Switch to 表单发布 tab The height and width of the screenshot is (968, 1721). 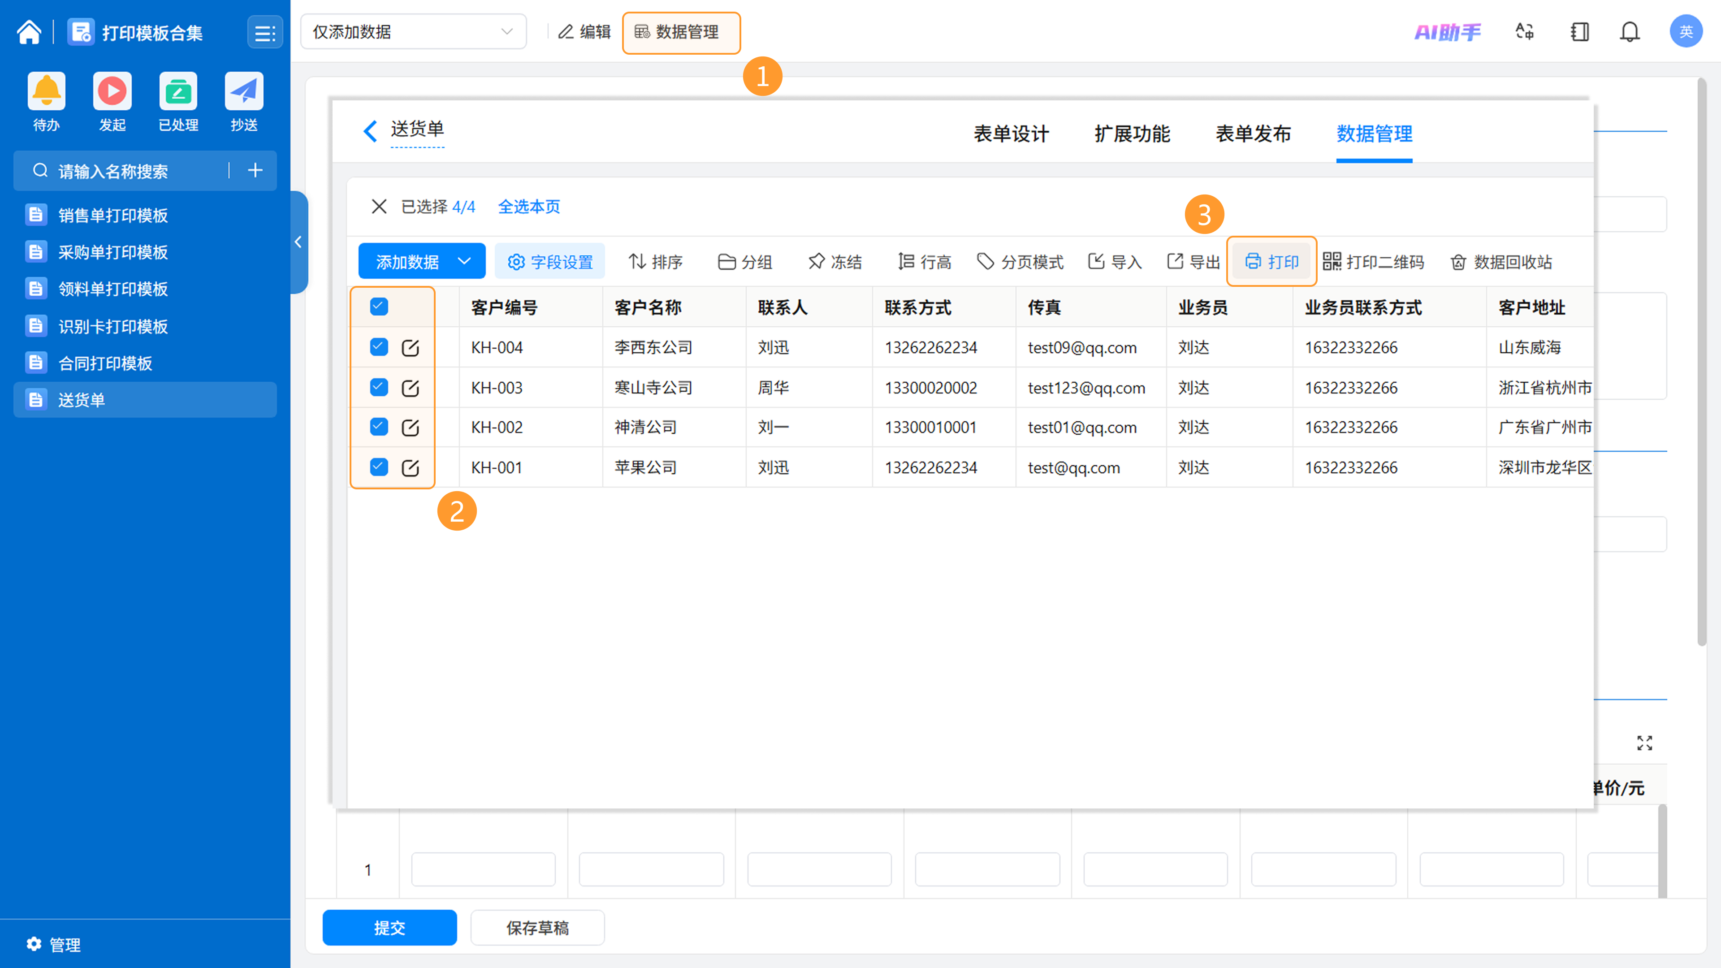tap(1253, 134)
